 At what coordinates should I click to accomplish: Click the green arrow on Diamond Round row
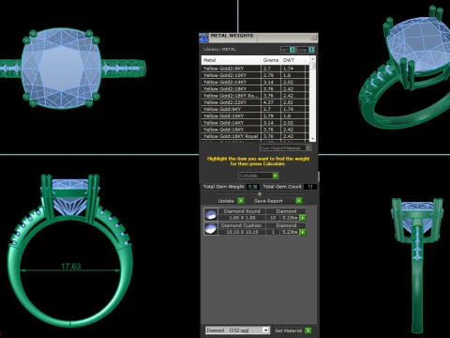click(303, 218)
